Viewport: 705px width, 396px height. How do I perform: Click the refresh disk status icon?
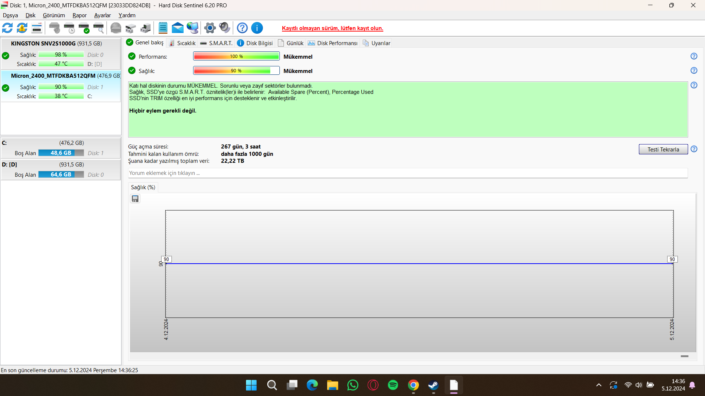pos(7,28)
